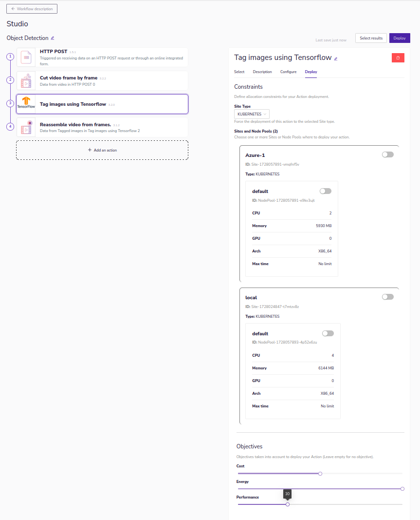Open the Site Type KUBERNETES dropdown
Image resolution: width=420 pixels, height=520 pixels.
(x=252, y=114)
